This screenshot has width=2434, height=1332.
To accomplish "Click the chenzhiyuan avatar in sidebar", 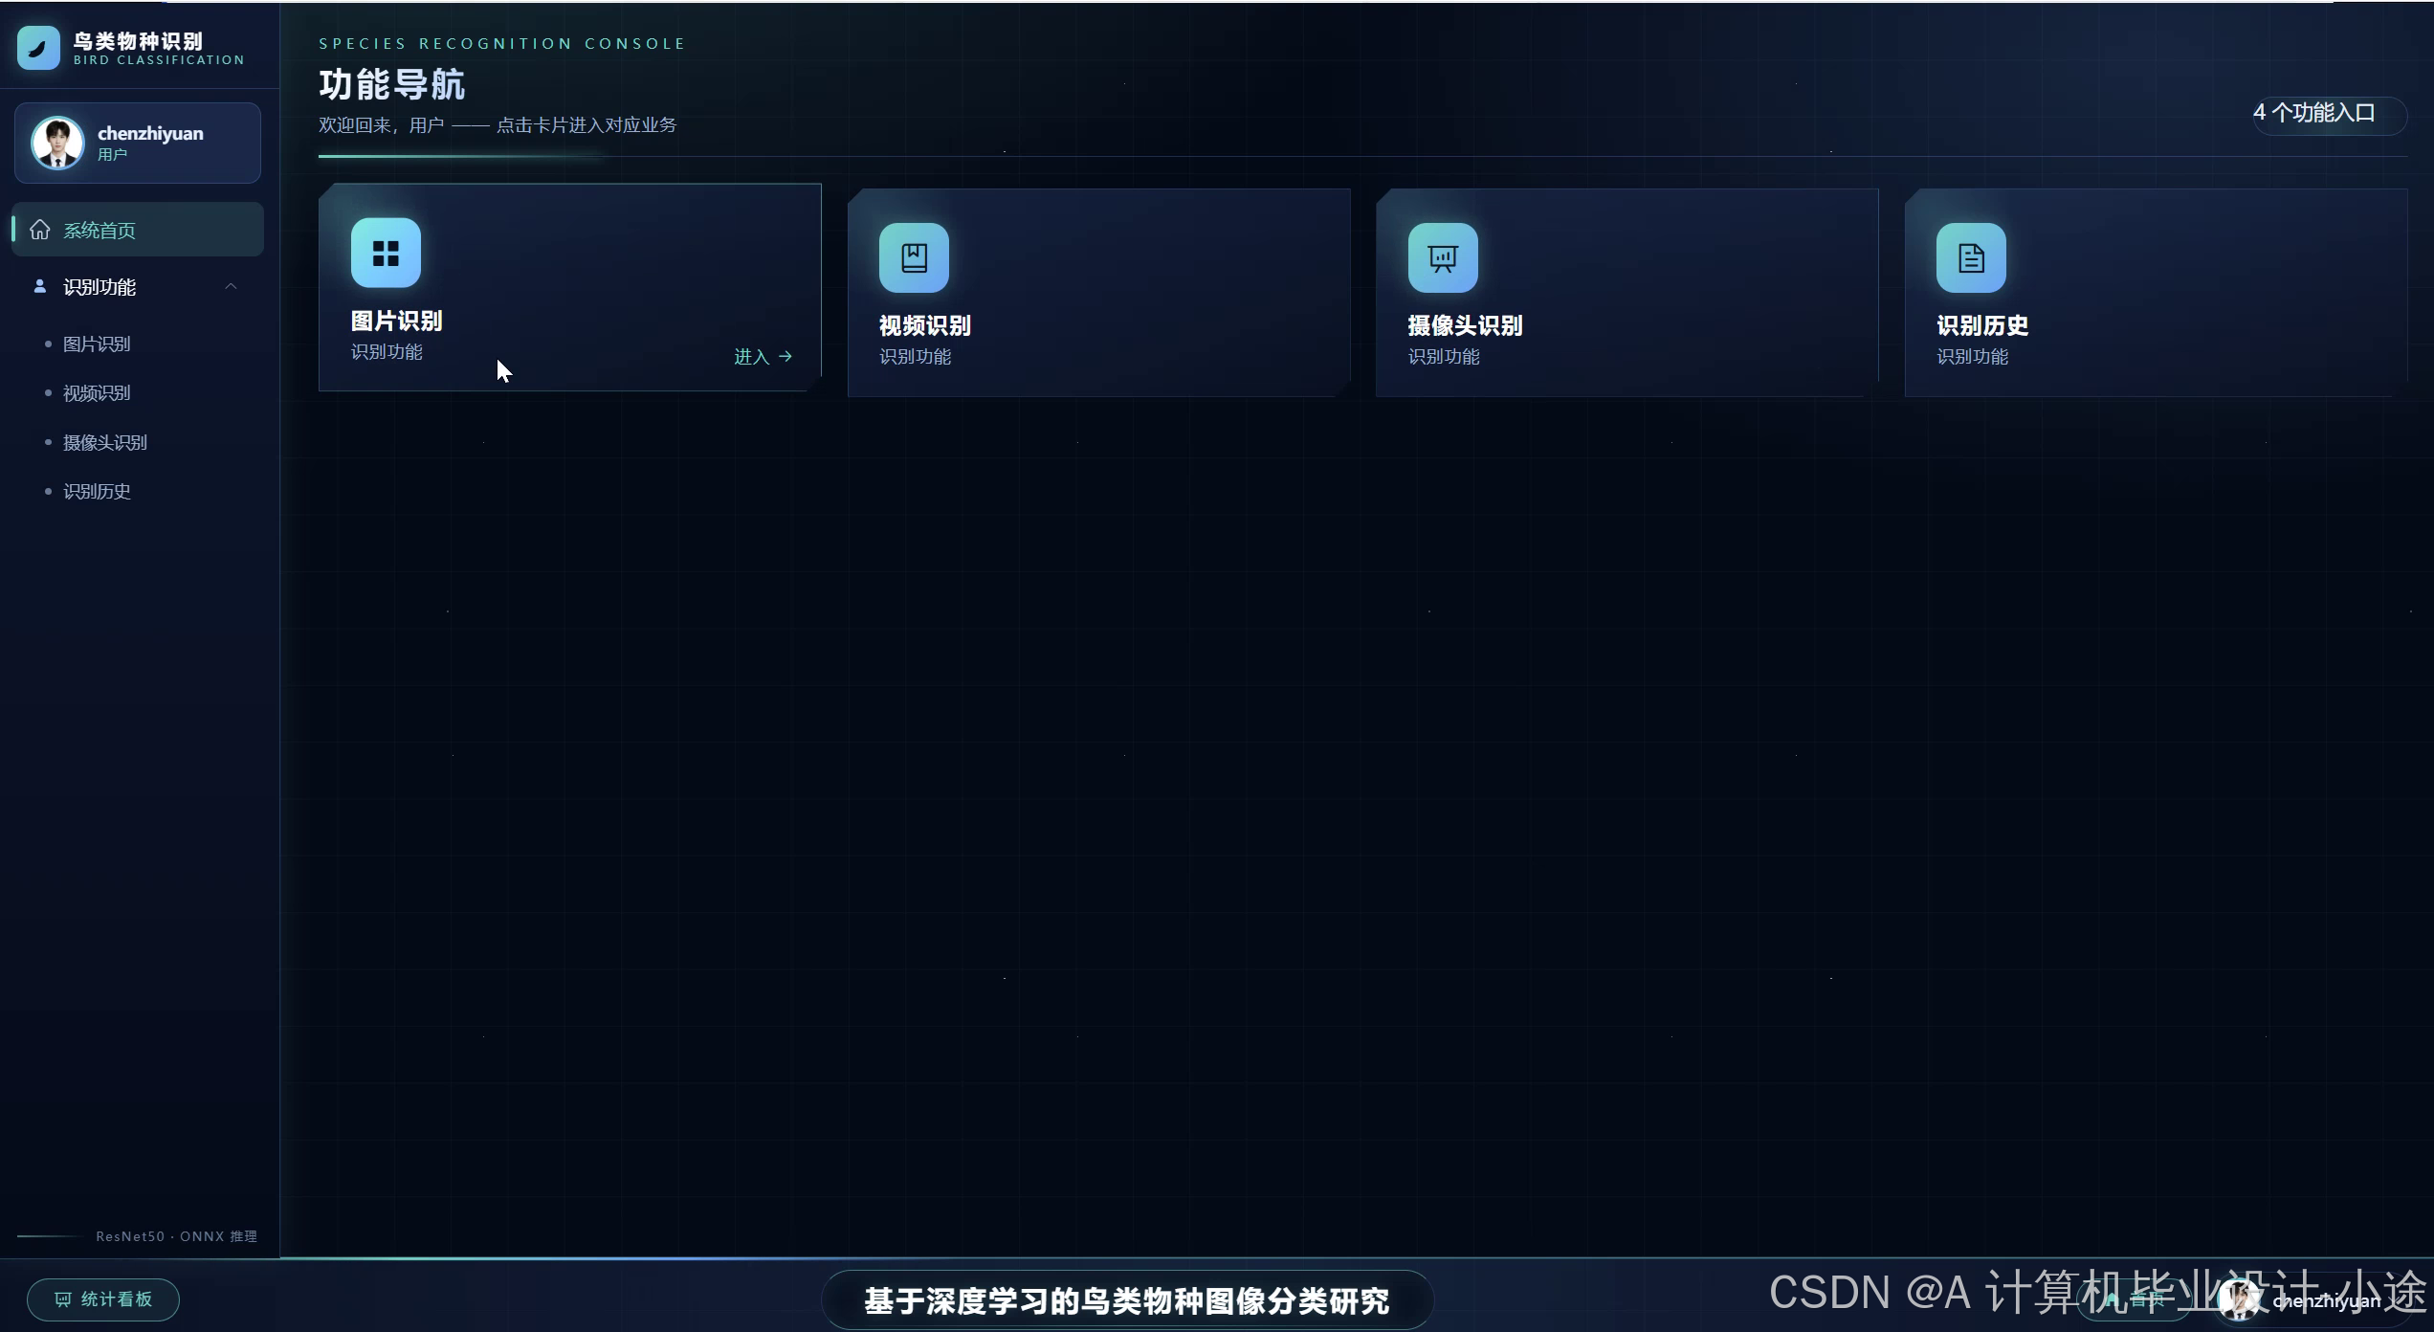I will 57,144.
